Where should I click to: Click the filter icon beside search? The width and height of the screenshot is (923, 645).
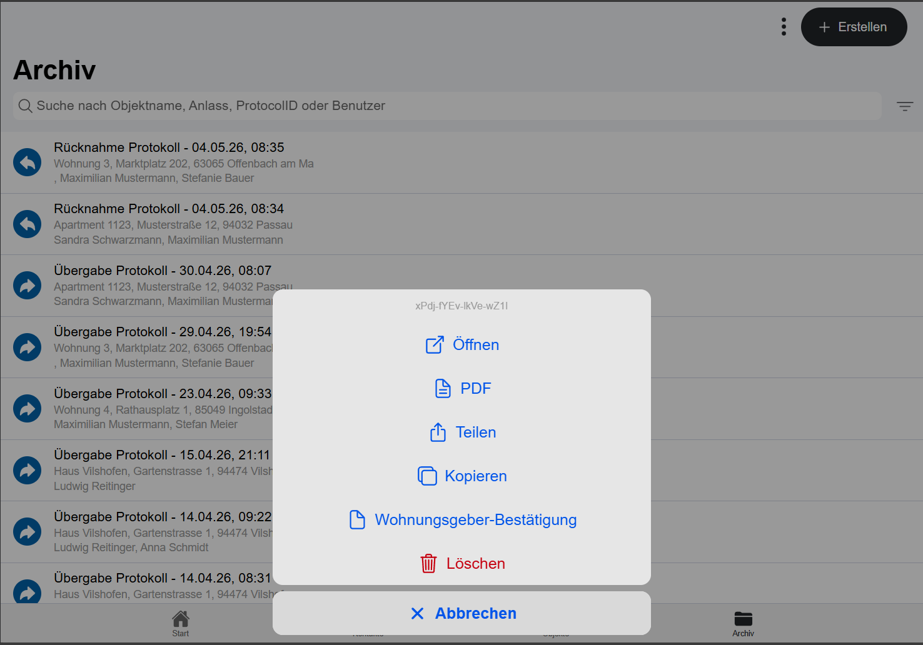point(905,106)
